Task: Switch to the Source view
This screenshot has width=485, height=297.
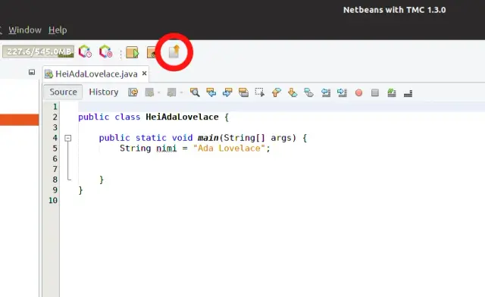Action: coord(63,92)
